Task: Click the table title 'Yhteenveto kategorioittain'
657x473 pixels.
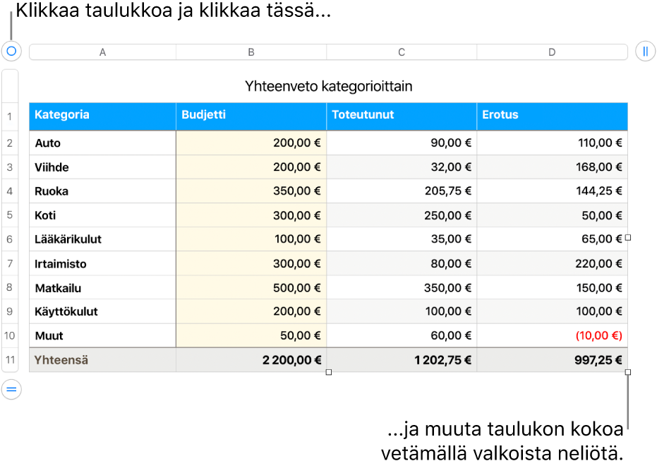Action: (329, 86)
